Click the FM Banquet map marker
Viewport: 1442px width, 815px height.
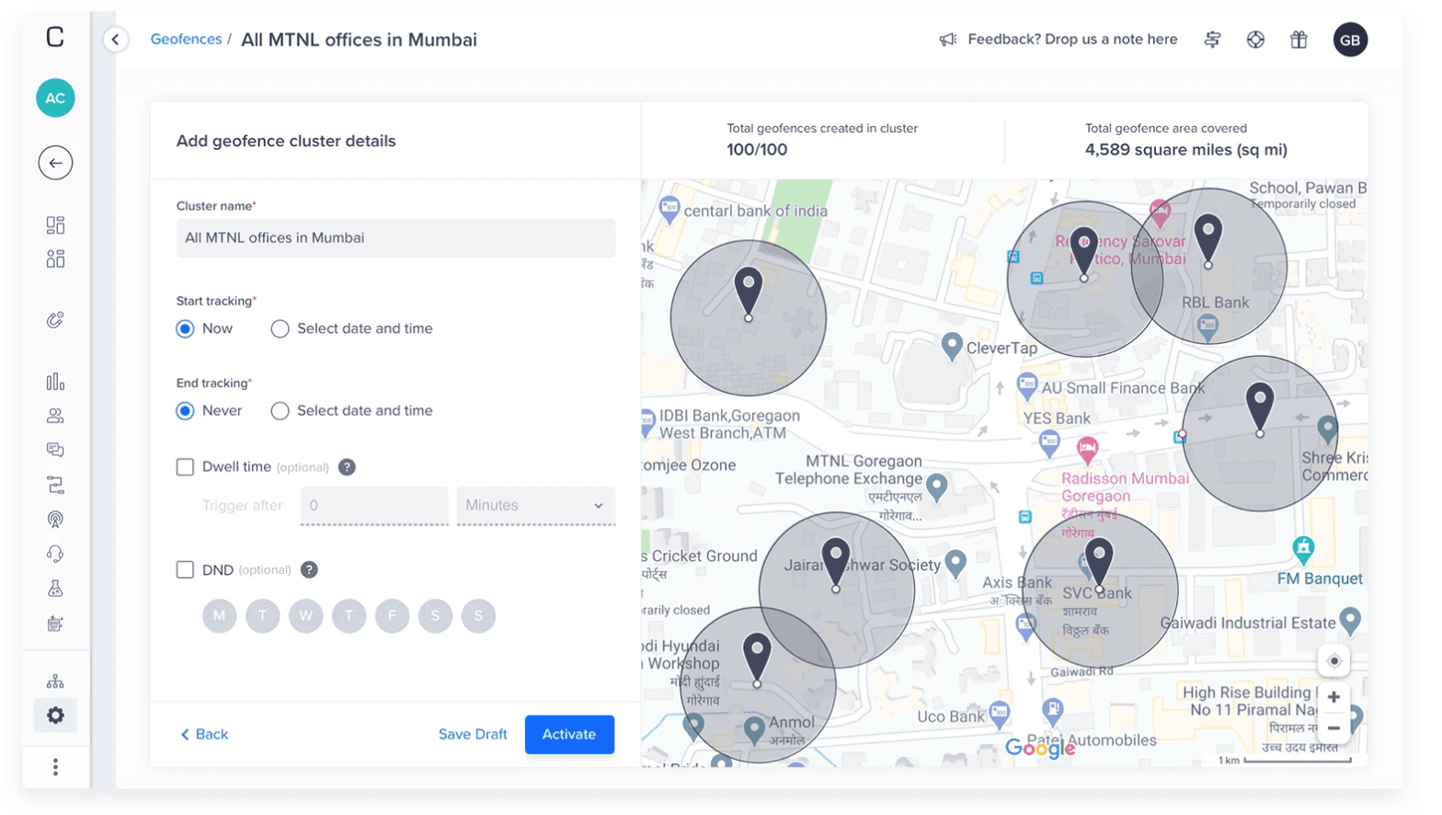1303,550
